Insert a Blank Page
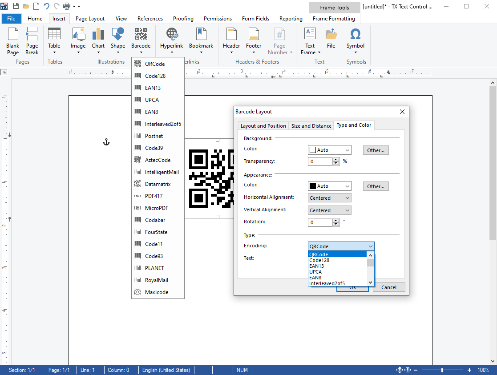The image size is (497, 375). (x=12, y=40)
